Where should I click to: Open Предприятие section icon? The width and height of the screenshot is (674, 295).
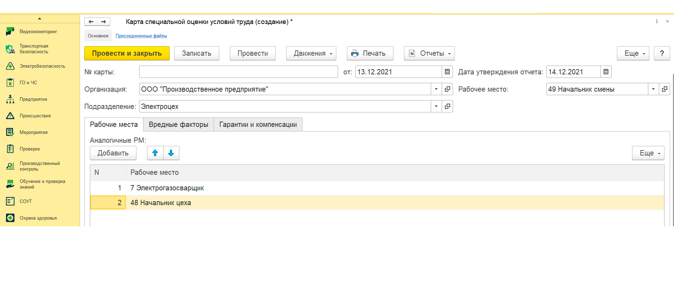tap(10, 99)
